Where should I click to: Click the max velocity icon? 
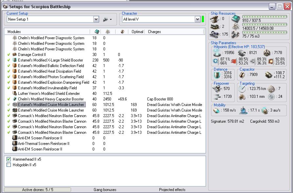click(217, 111)
